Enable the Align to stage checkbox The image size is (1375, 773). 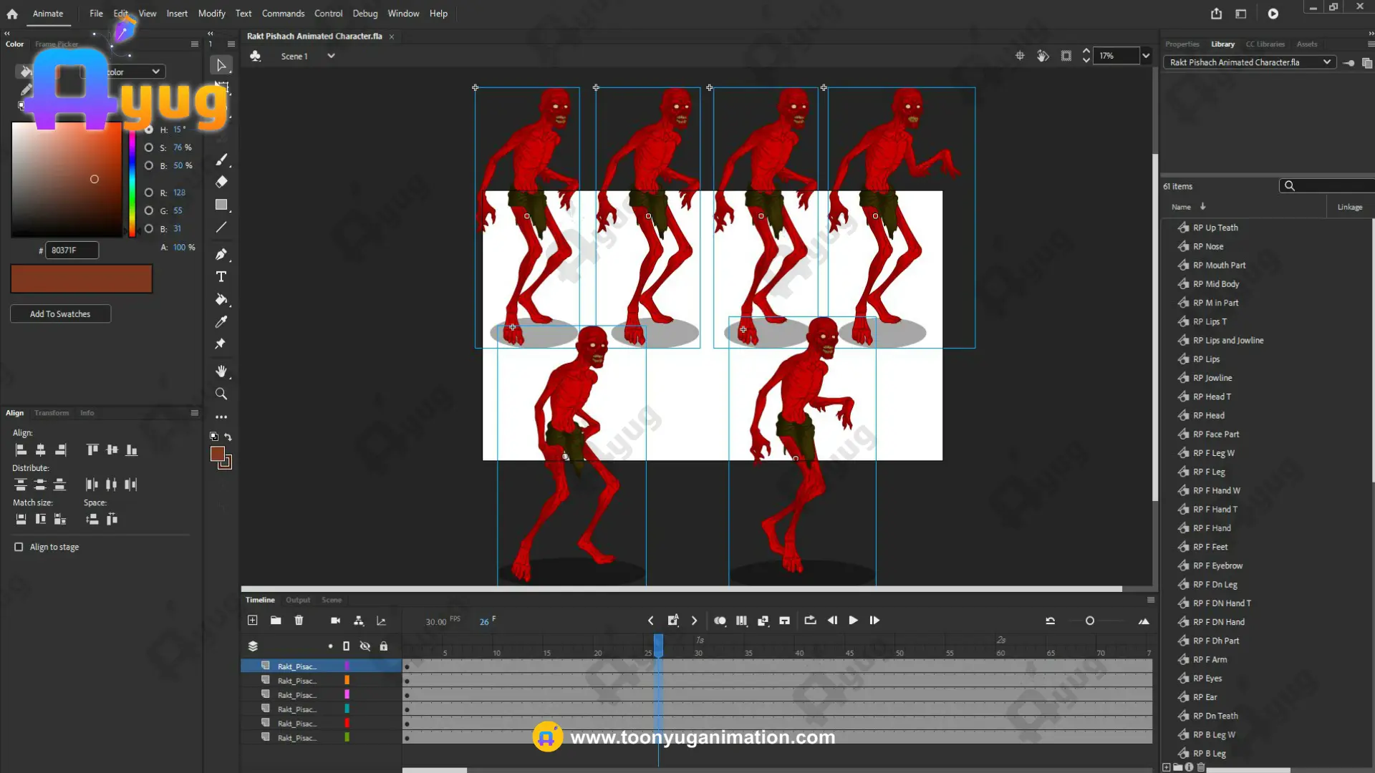tap(19, 547)
